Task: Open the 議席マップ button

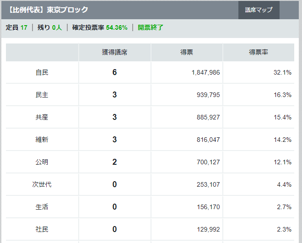Action: (259, 10)
